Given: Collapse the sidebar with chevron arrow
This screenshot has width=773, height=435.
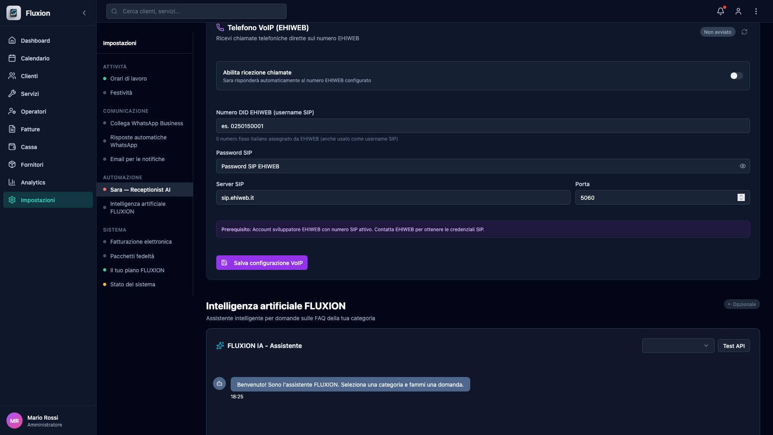Looking at the screenshot, I should coord(84,13).
